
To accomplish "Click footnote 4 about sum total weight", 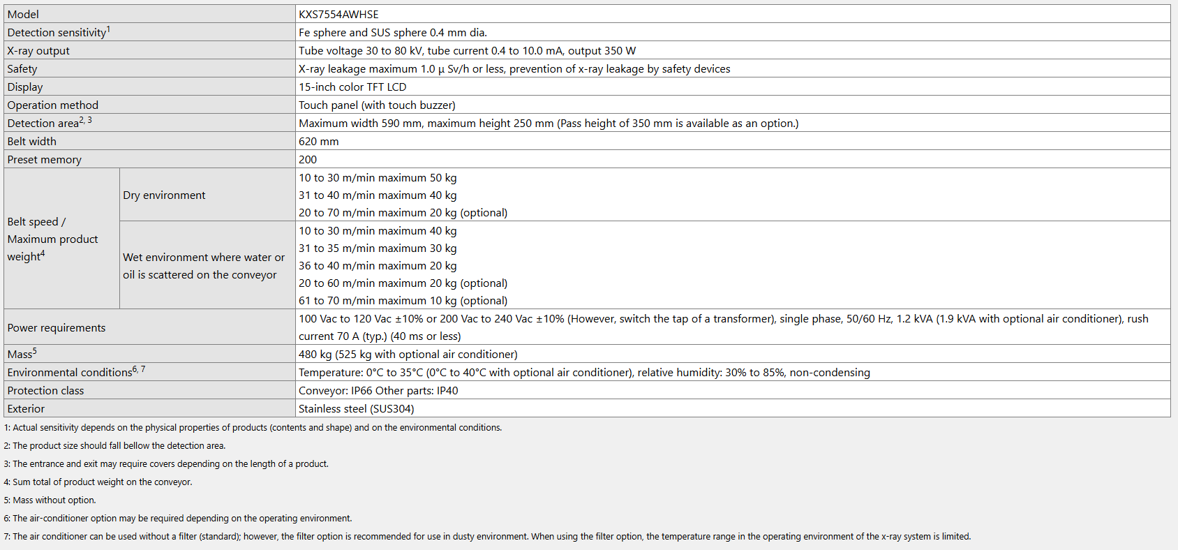I will (x=98, y=482).
